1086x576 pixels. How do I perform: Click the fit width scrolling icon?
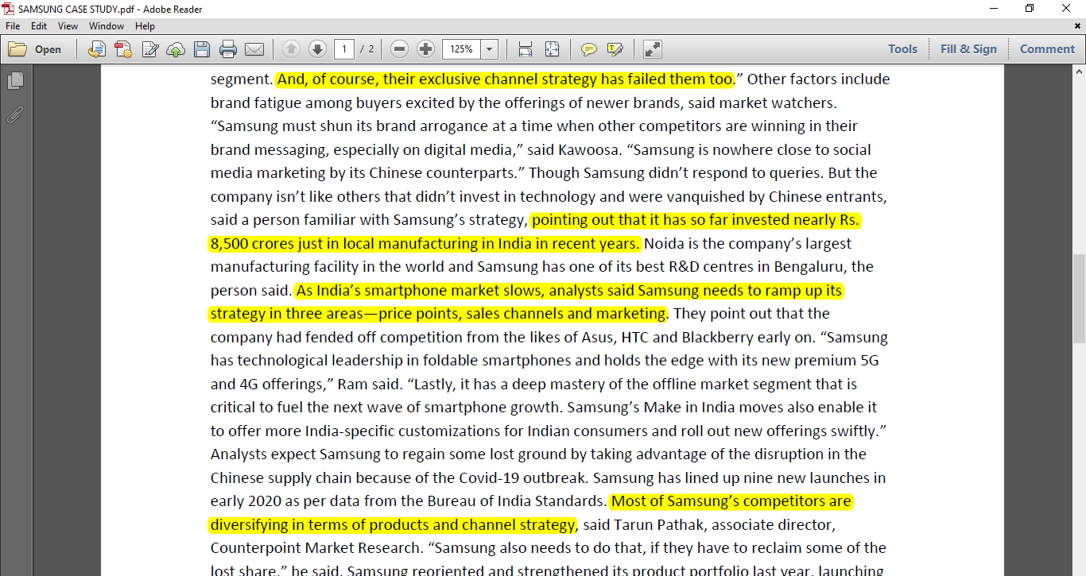pos(525,49)
